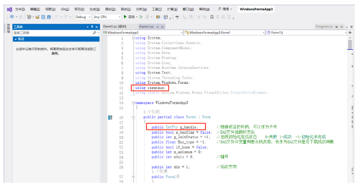Click the navigate backward arrow icon
The width and height of the screenshot is (360, 189).
coord(12,17)
